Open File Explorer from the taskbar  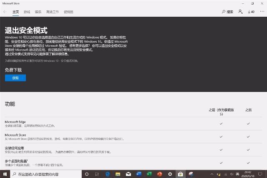118,174
